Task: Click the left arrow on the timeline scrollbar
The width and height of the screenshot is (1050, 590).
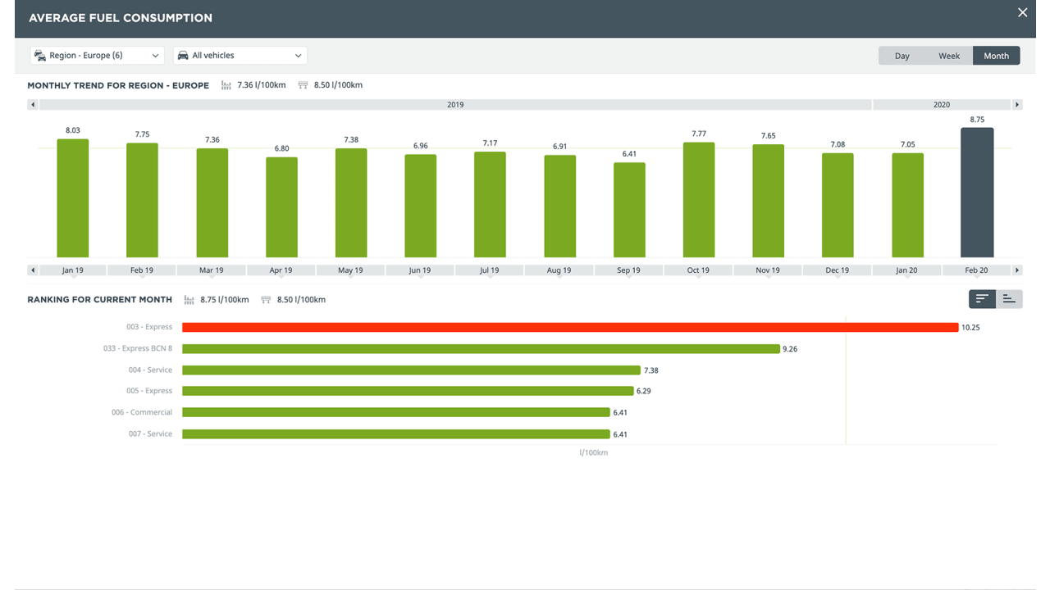Action: click(32, 105)
